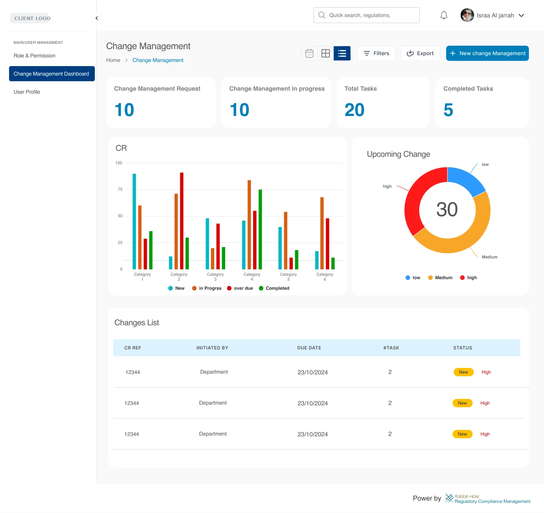
Task: Sort by the CR REF column header
Action: pyautogui.click(x=133, y=348)
